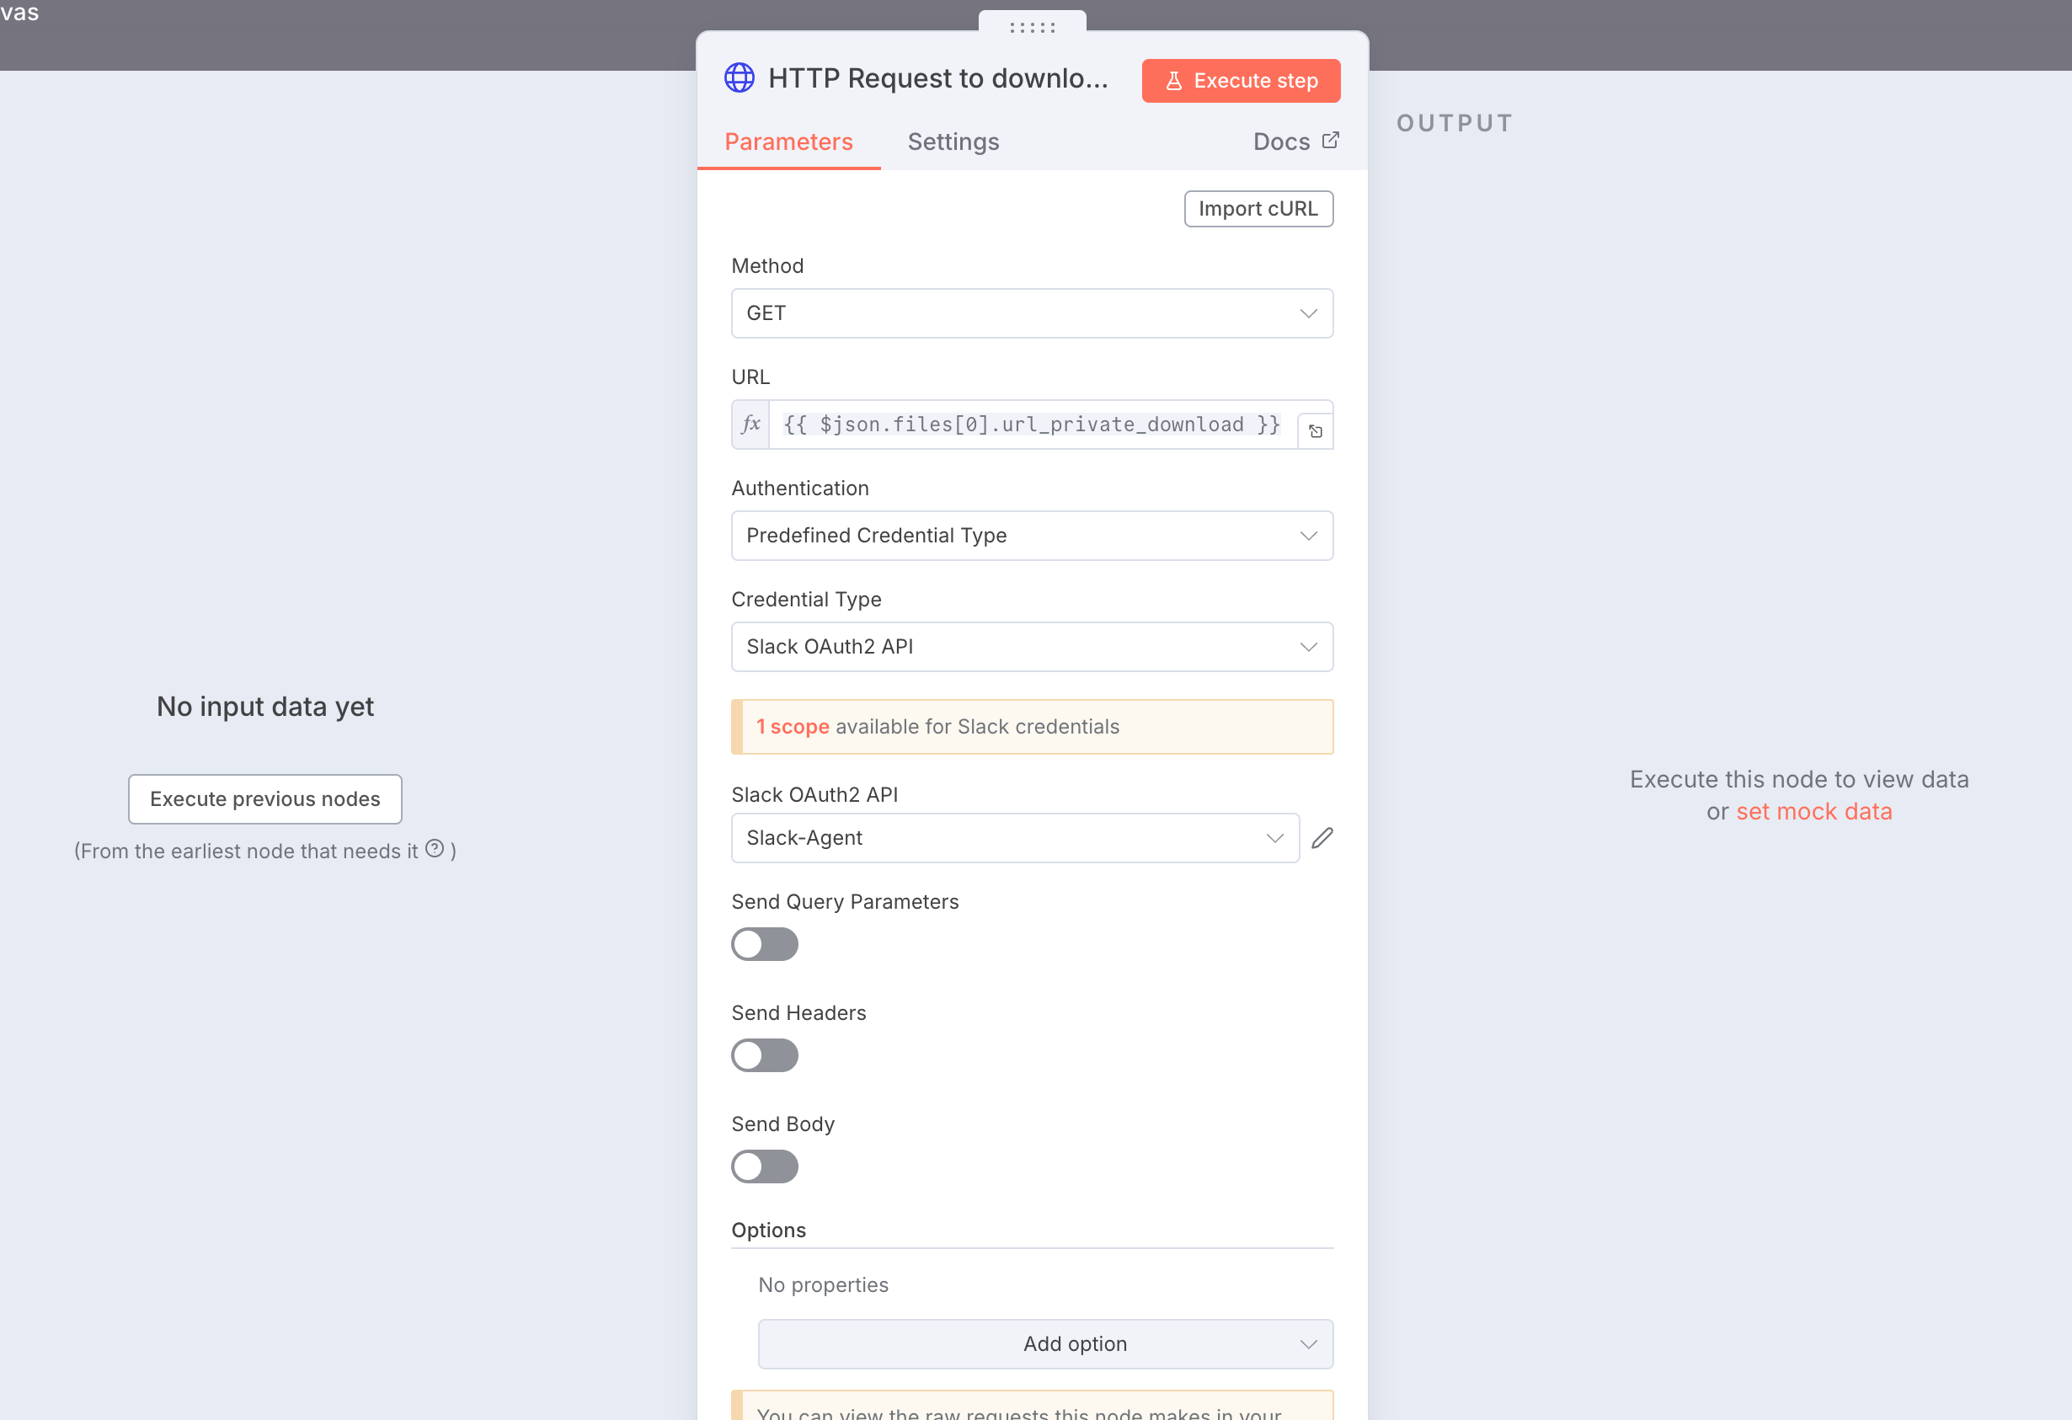Enable Send Query Parameters toggle
2072x1420 pixels.
tap(764, 944)
